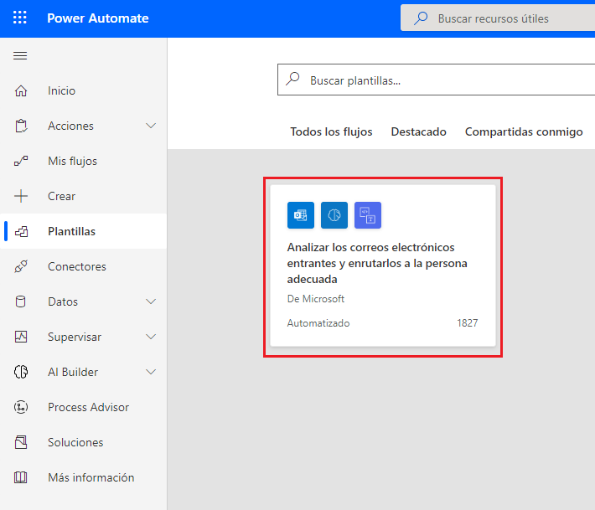Click the Outlook connector icon on template card

coord(301,215)
